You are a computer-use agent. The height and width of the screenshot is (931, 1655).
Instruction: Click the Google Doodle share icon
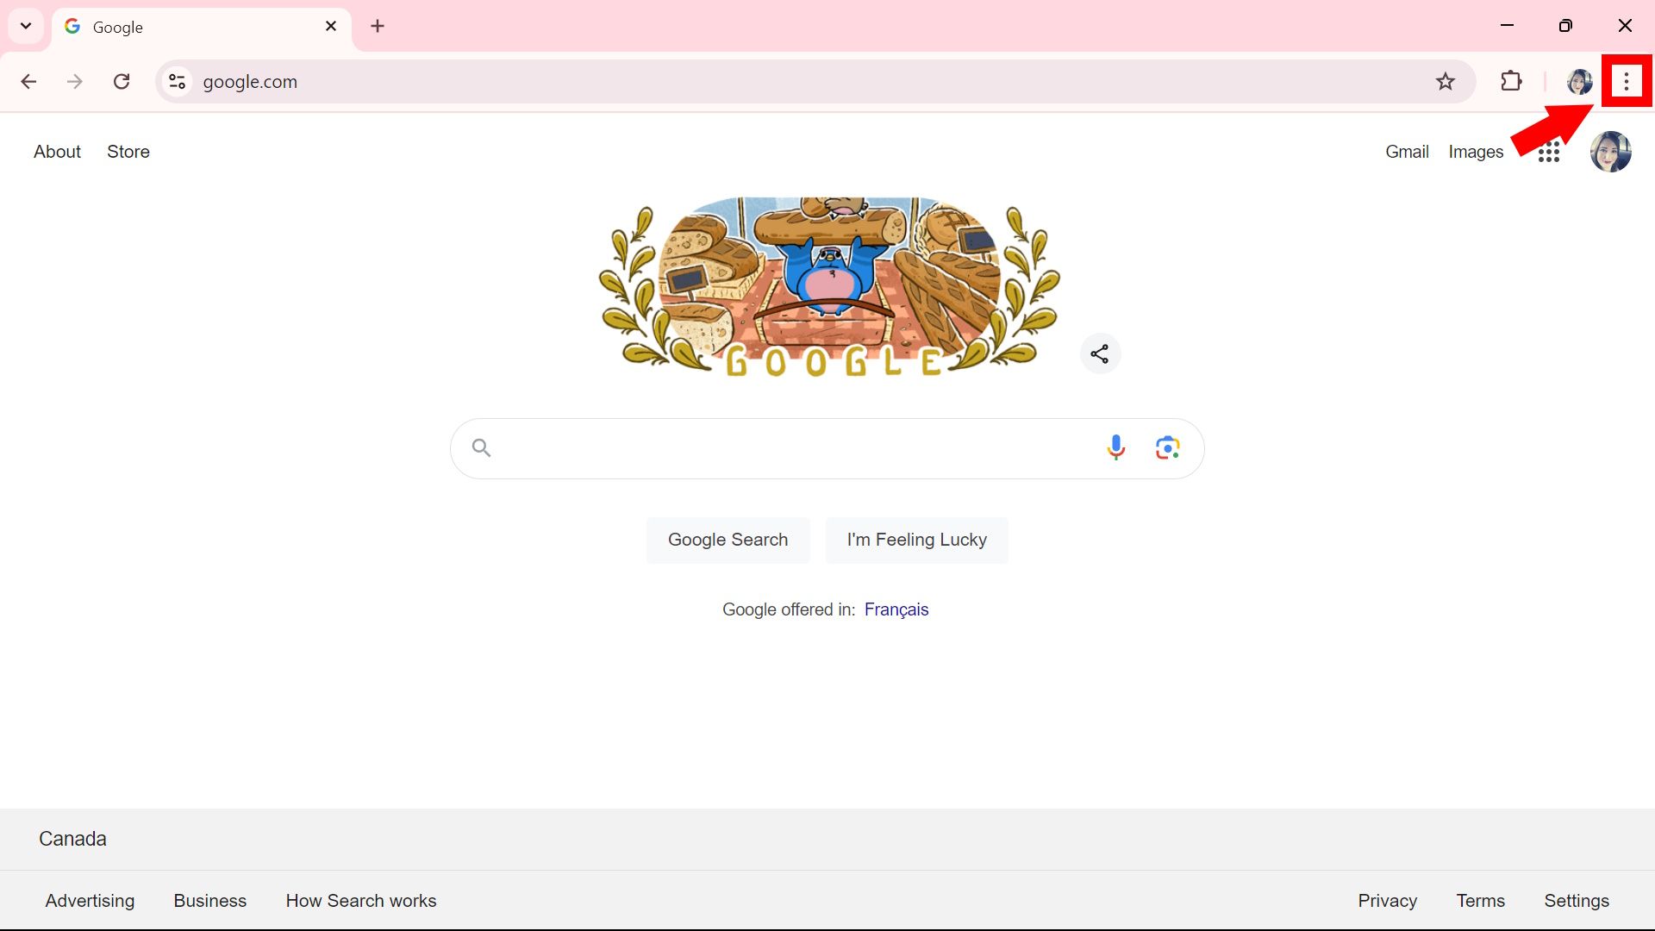coord(1097,353)
